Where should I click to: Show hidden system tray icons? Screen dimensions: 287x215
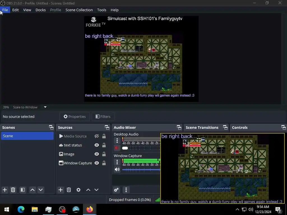(x=237, y=209)
